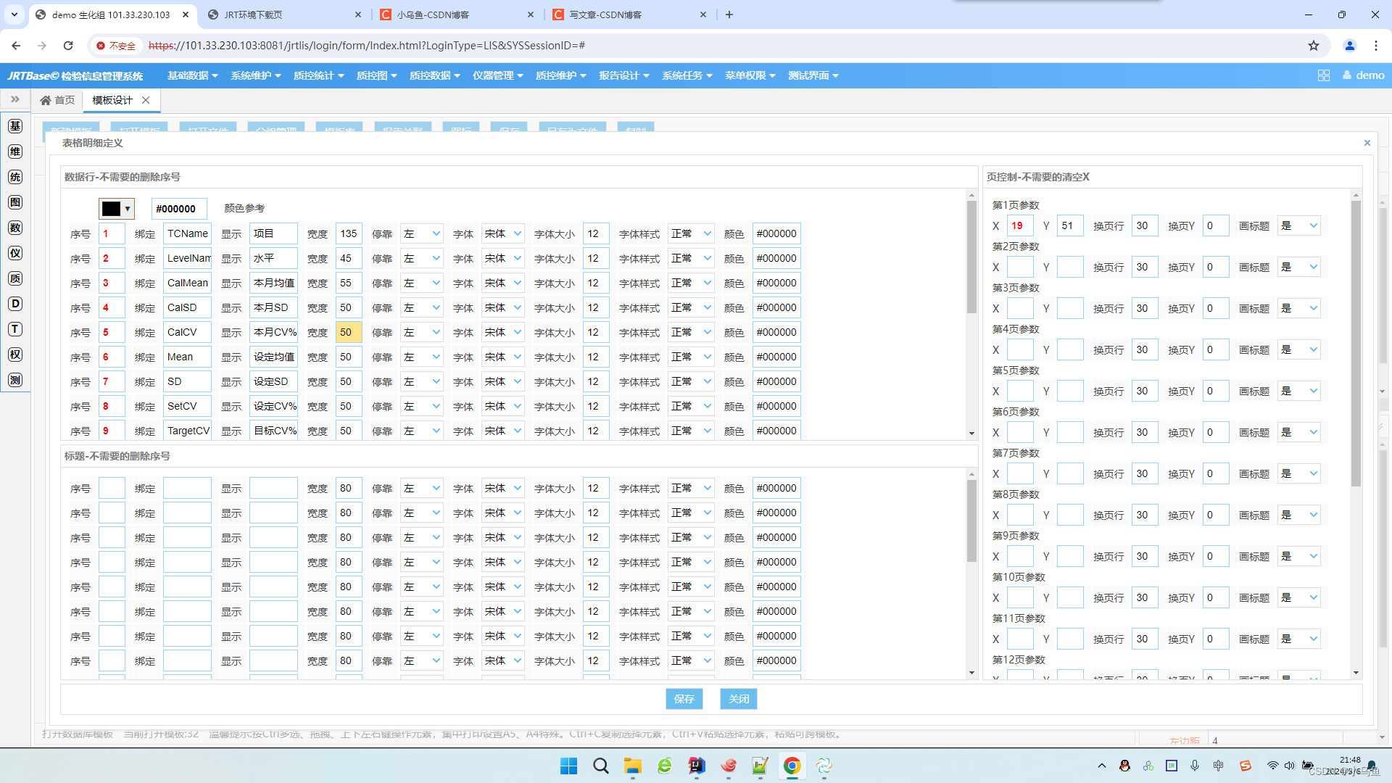Open 字体 dropdown in CalCV row

coord(502,332)
